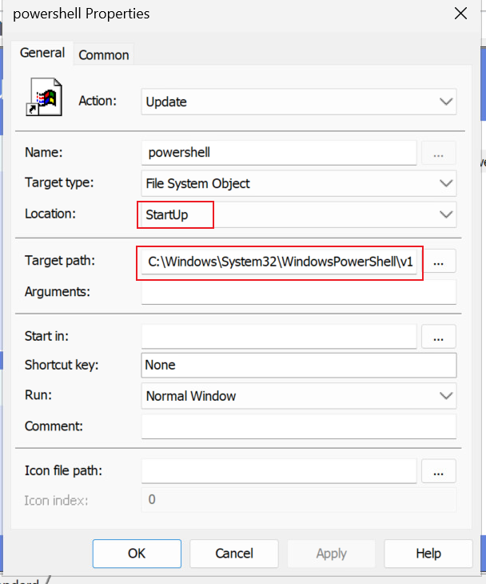This screenshot has width=486, height=584.
Task: Open Help for shortcut properties
Action: point(428,554)
